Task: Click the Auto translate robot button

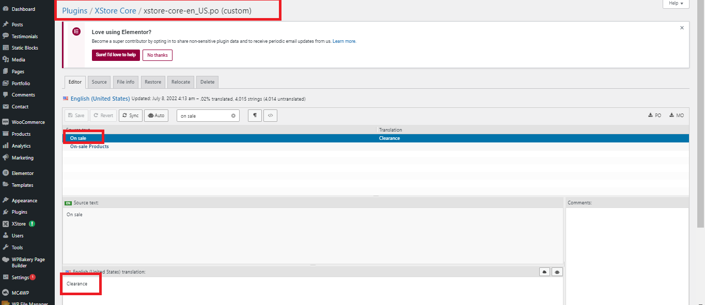Action: [x=156, y=116]
